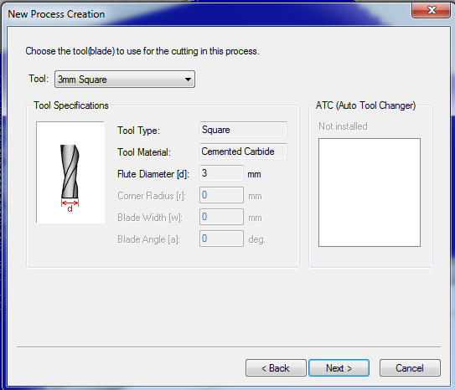Click the red "d" diameter marker in illustration
455x390 pixels.
tap(70, 208)
